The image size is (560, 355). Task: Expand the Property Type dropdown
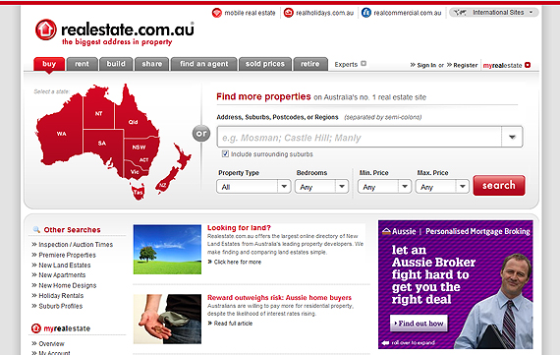[253, 187]
